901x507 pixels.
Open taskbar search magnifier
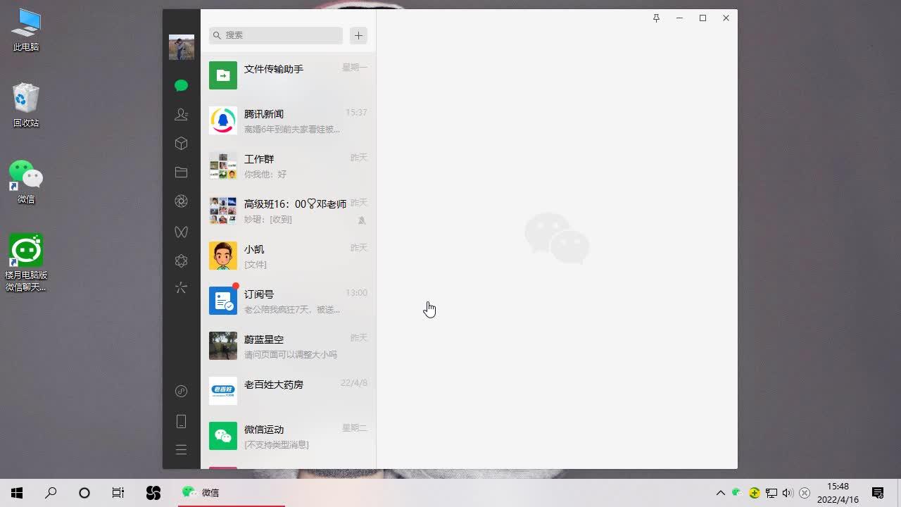[51, 493]
